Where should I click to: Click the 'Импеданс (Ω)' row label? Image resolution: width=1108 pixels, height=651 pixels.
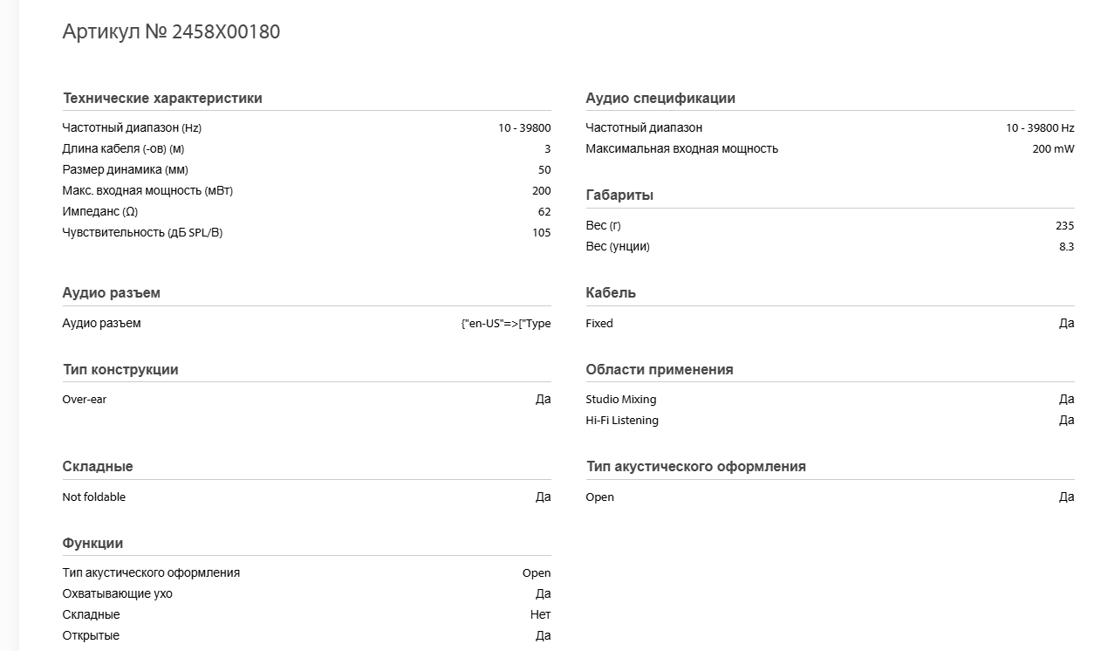pos(100,212)
